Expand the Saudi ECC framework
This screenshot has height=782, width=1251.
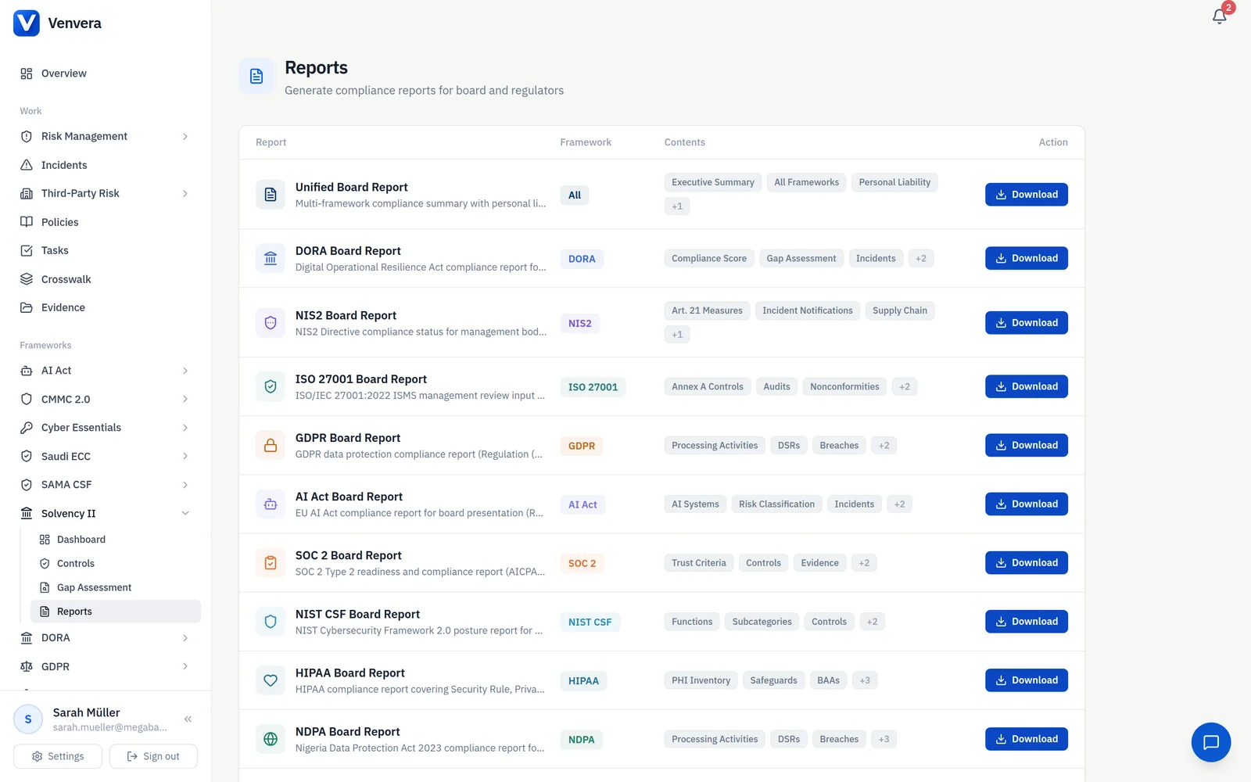click(x=185, y=456)
